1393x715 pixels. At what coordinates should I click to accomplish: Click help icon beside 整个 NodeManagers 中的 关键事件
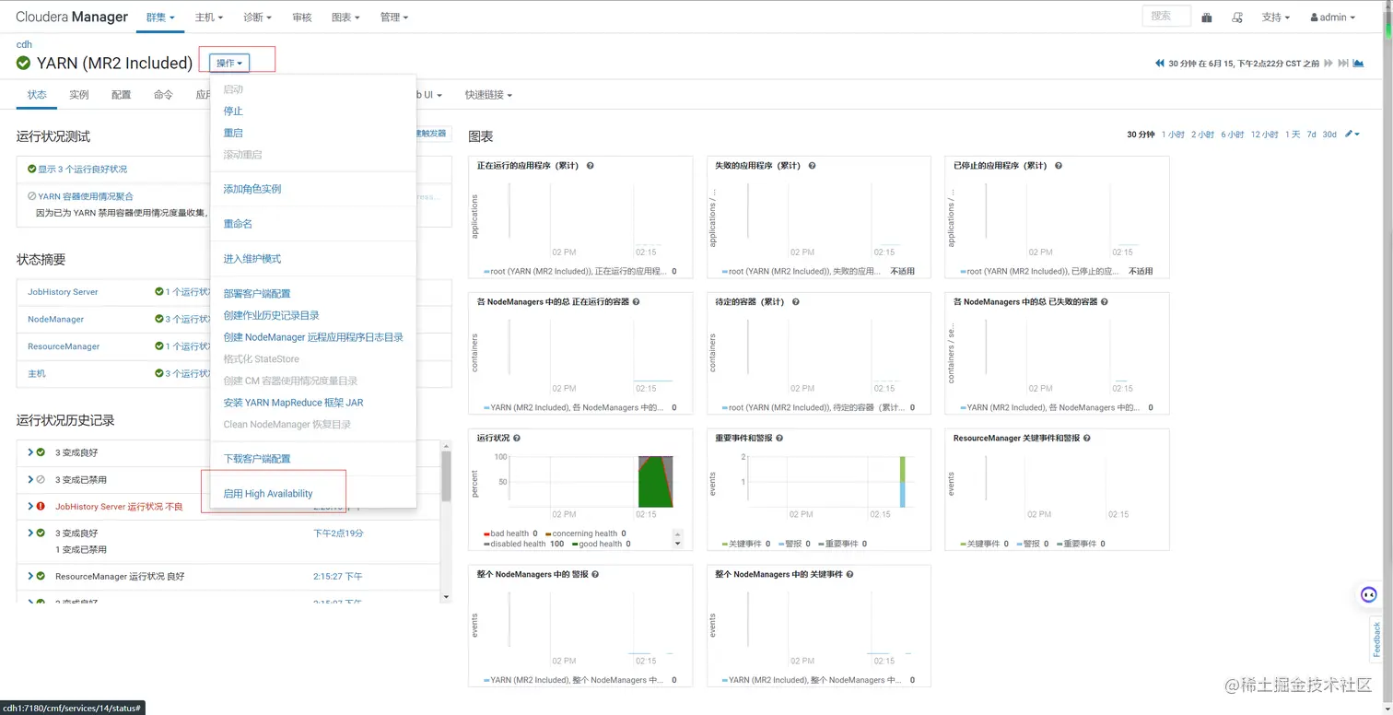point(849,575)
